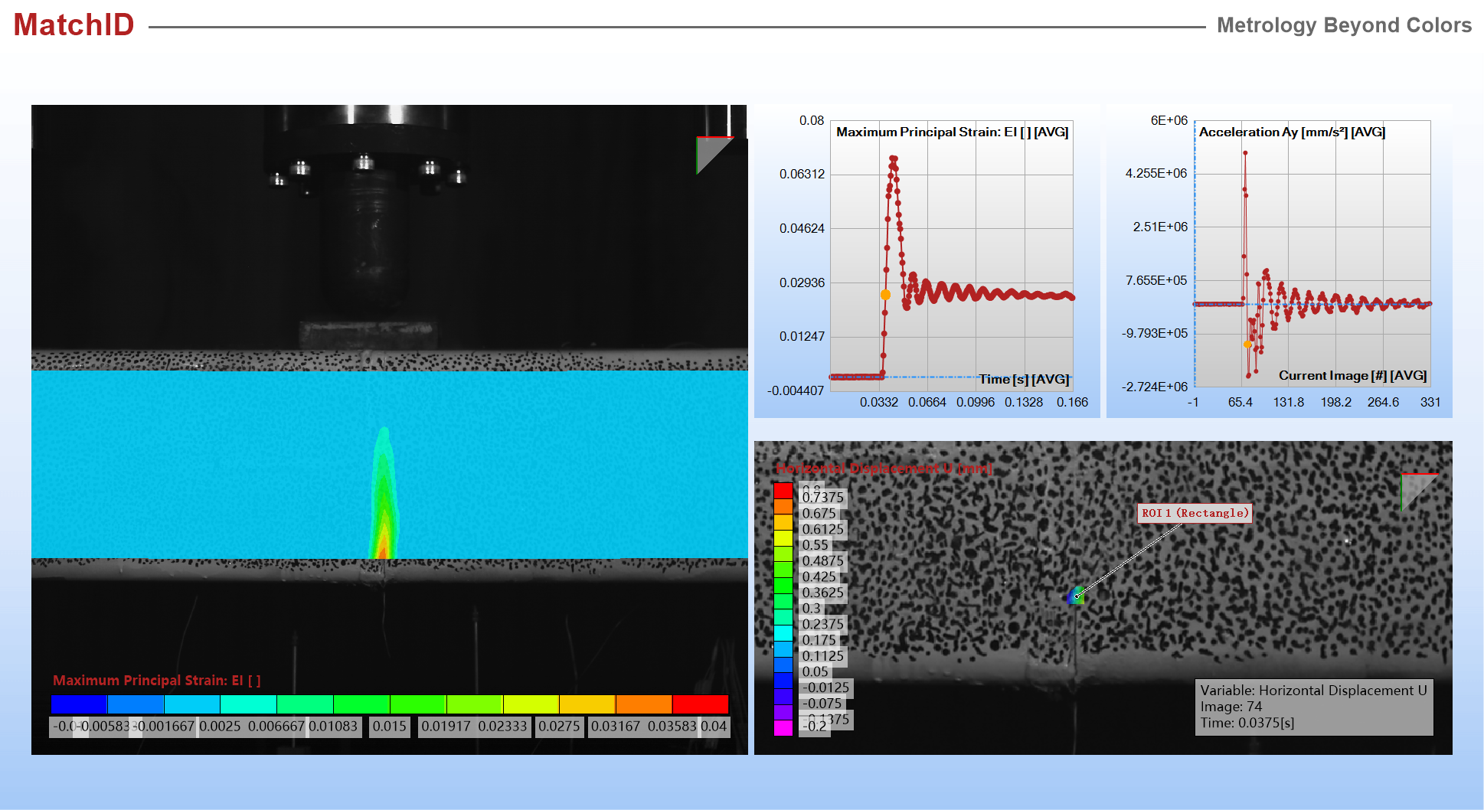This screenshot has height=810, width=1484.
Task: Click the -0.004407 y-axis value on the strain chart
Action: (796, 390)
